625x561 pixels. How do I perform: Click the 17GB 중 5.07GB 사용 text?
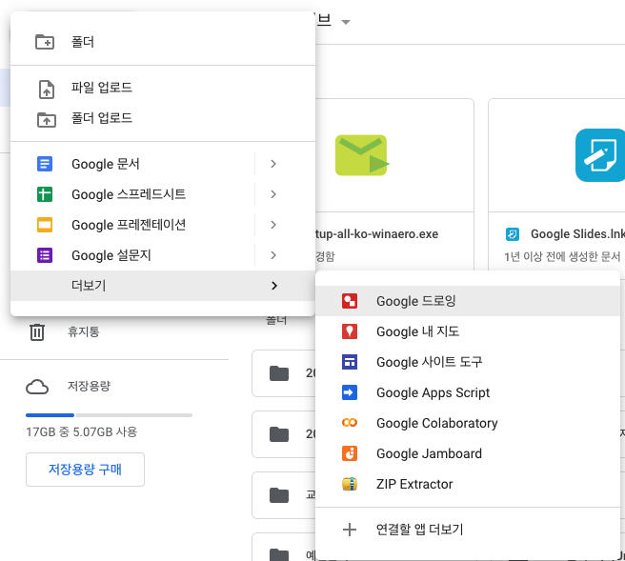click(82, 431)
